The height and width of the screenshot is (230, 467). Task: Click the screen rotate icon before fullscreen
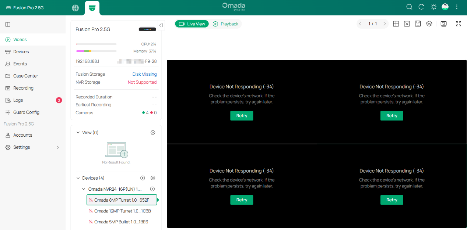point(444,24)
